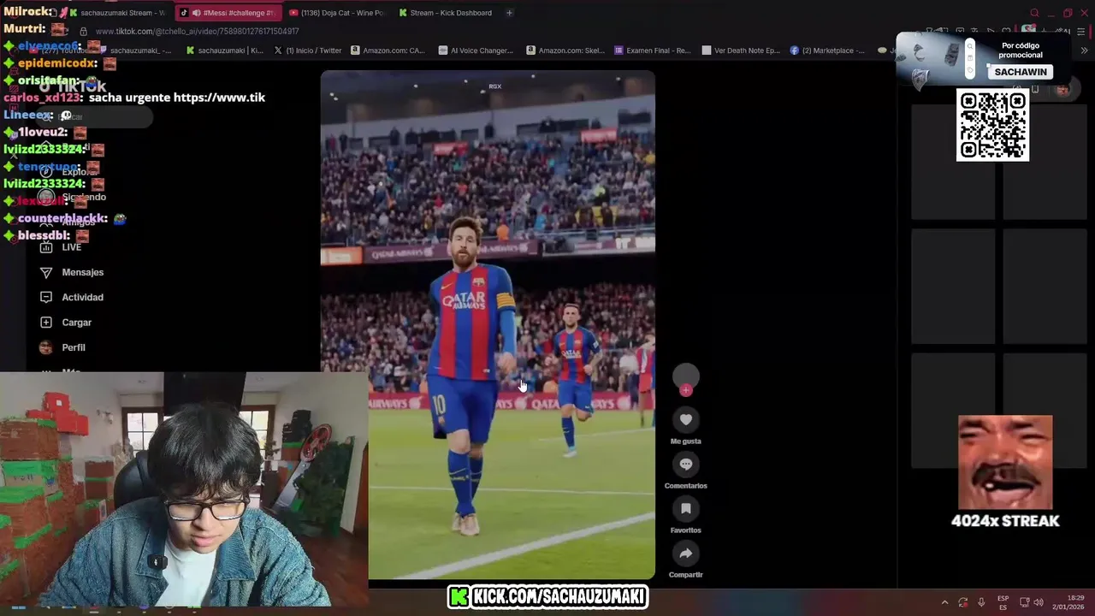
Task: Show hidden system tray icons
Action: (944, 602)
